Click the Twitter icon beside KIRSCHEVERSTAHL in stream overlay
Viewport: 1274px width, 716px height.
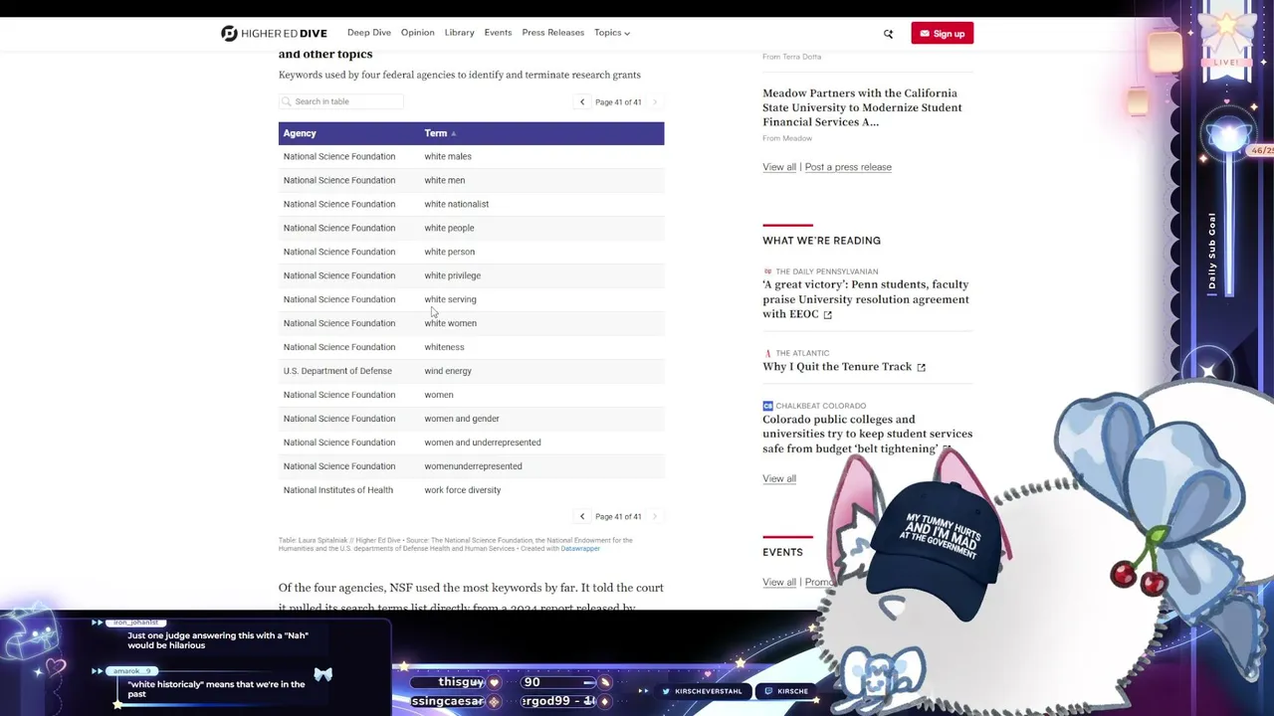pos(667,691)
